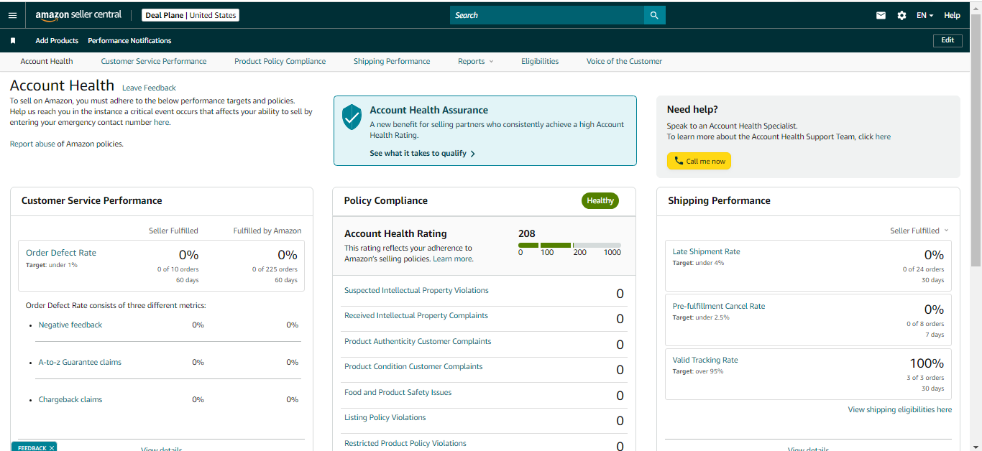Screen dimensions: 982x451
Task: Click the Fulfilled by Amazon column header
Action: 267,231
